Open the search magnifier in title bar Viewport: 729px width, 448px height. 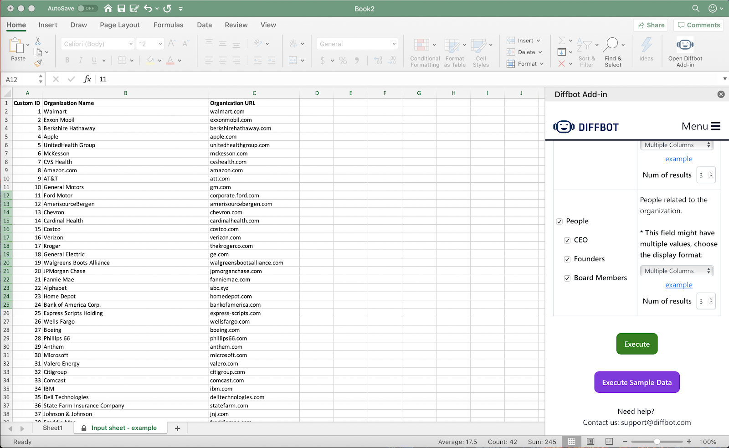coord(696,8)
